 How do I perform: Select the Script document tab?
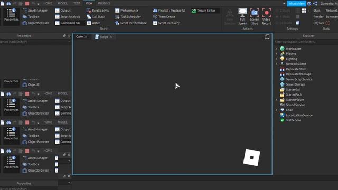pyautogui.click(x=104, y=37)
